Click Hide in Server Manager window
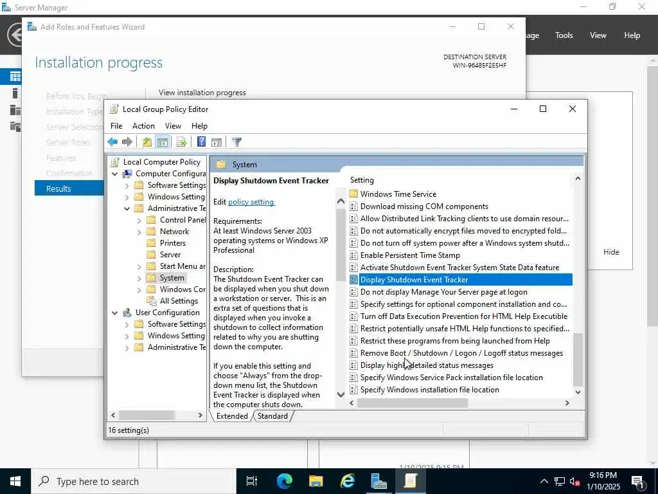 point(611,252)
